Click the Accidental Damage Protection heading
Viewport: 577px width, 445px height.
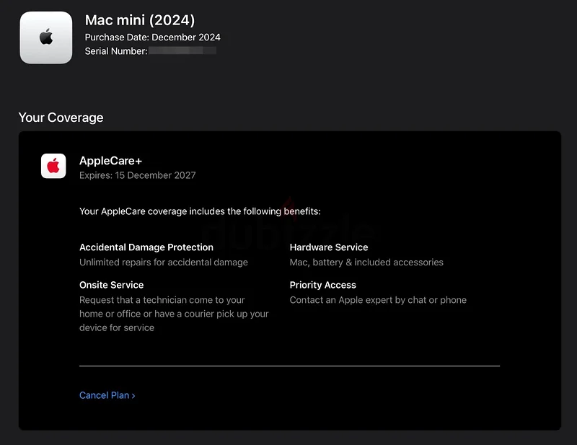146,247
